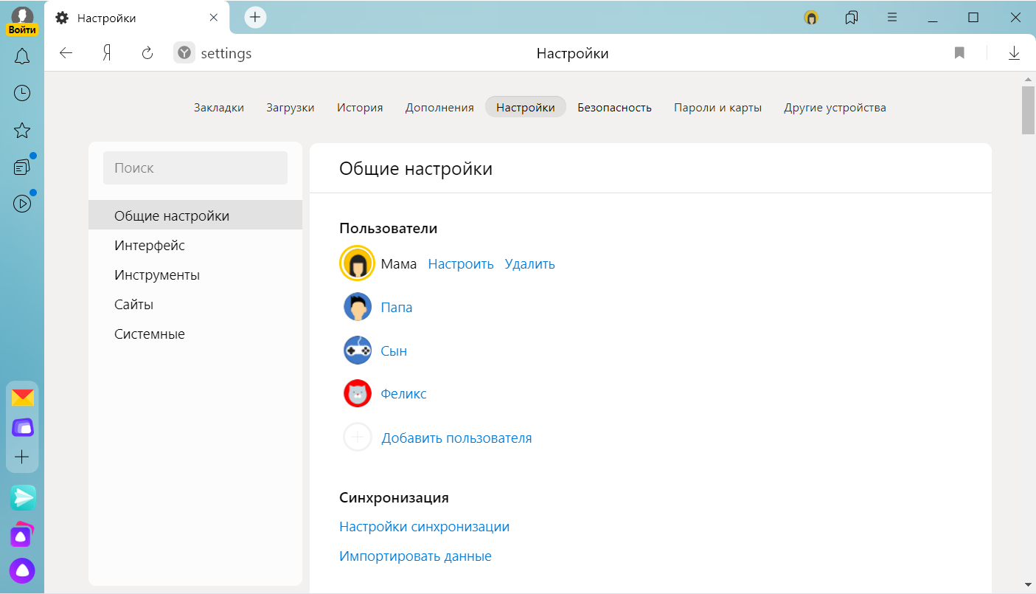Image resolution: width=1036 pixels, height=594 pixels.
Task: Click the Папа user avatar
Action: pos(358,307)
